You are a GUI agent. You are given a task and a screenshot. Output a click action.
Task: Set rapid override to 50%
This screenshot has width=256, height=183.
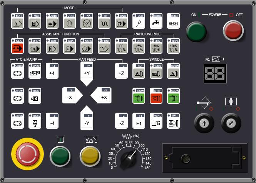tap(156, 46)
